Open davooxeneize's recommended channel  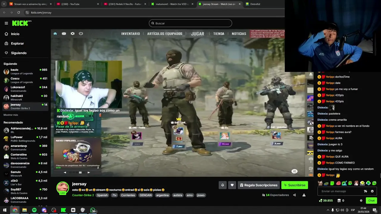tap(25, 165)
